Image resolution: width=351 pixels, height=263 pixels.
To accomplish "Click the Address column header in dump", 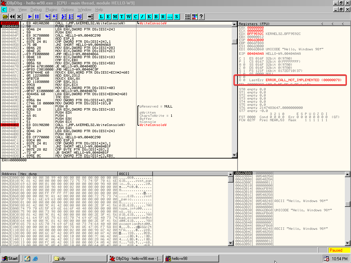I will click(x=10, y=174).
